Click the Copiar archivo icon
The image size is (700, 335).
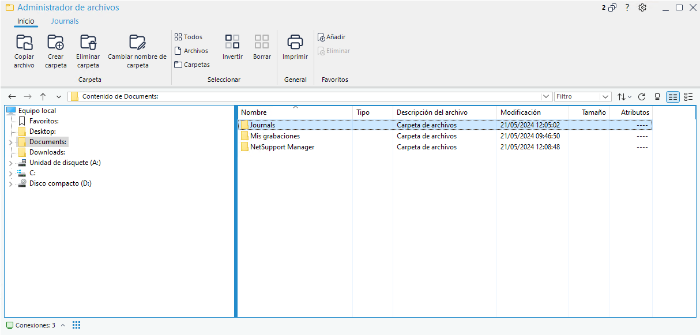click(24, 43)
